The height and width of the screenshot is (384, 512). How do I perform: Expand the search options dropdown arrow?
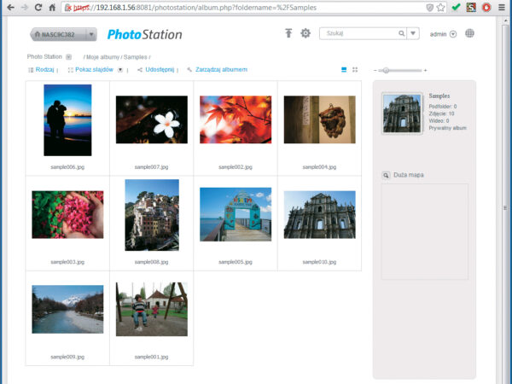[414, 33]
